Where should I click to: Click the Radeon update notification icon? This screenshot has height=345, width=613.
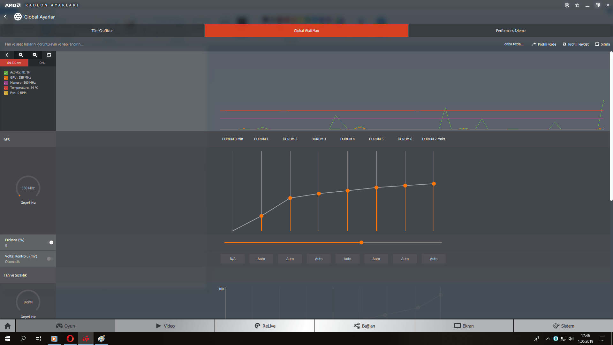pos(567,5)
